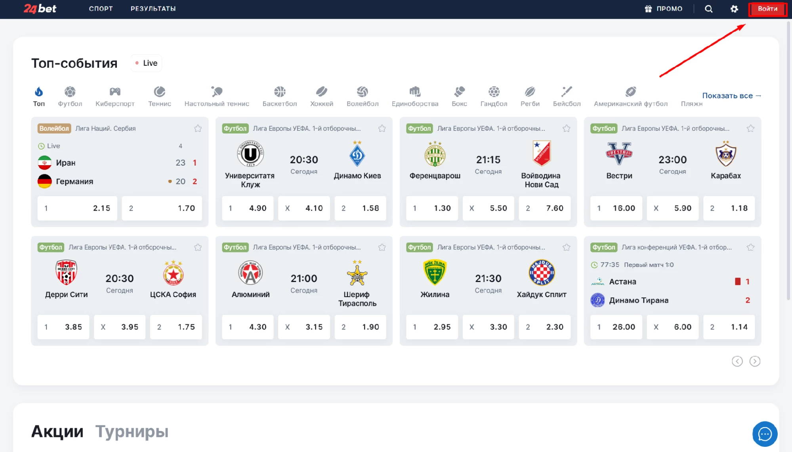Screen dimensions: 792x452
Task: Open settings gear icon in header
Action: click(734, 9)
